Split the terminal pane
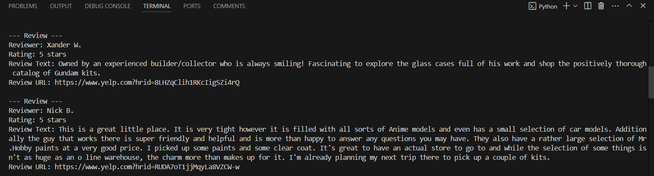 tap(588, 6)
